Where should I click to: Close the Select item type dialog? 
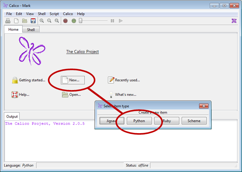(x=204, y=106)
